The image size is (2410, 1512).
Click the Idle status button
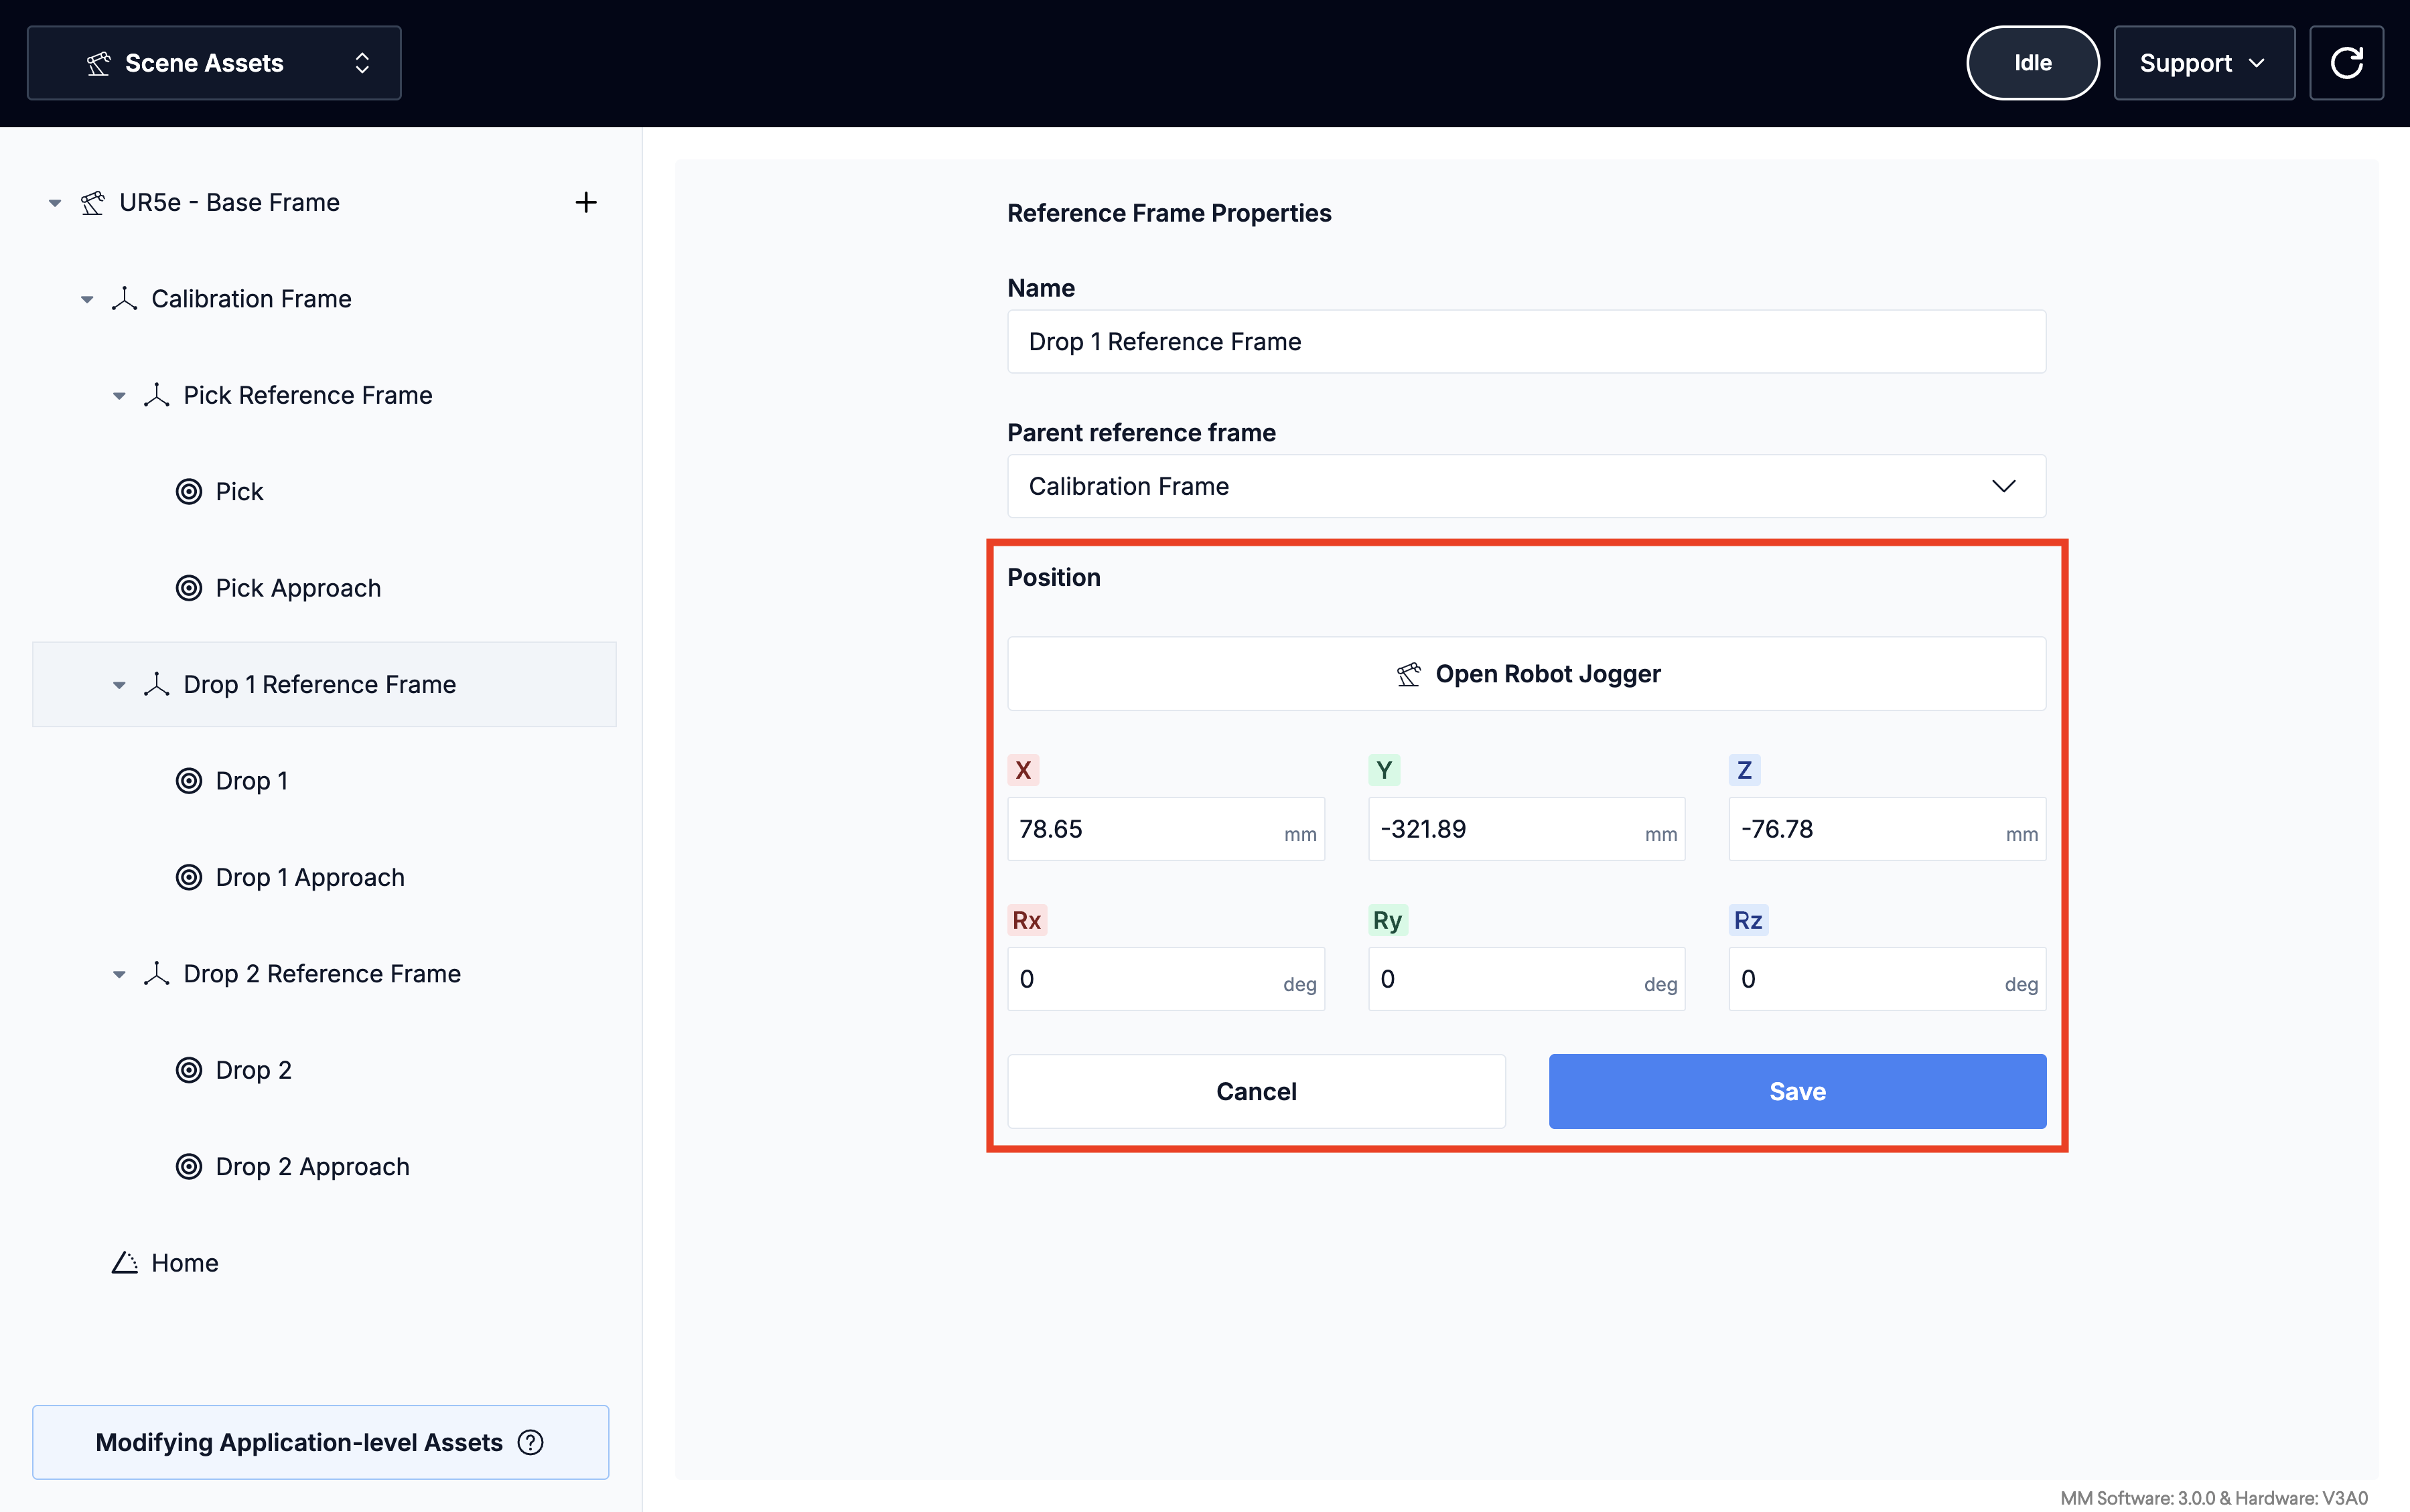click(2032, 63)
